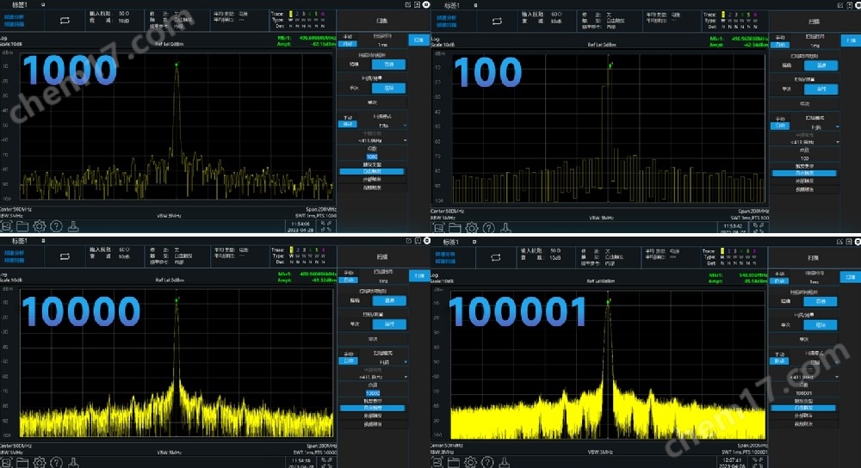861x468 pixels.
Task: Click the points field showing 10000
Action: 373,393
